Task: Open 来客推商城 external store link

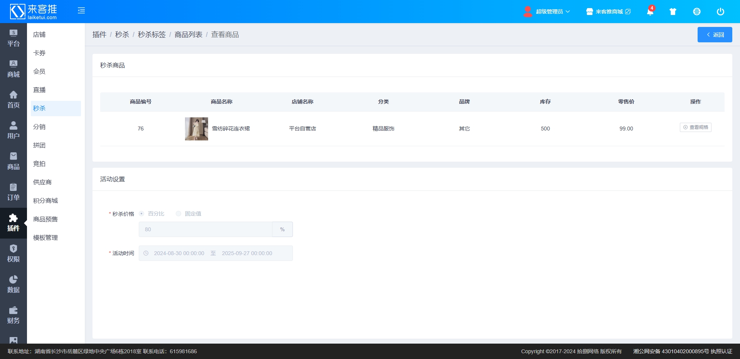Action: (x=609, y=12)
